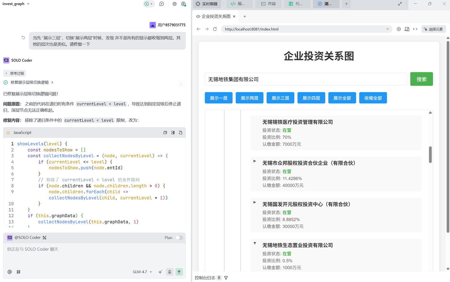The width and height of the screenshot is (450, 282).
Task: Click the @SOLO Coder agent selector
Action: (x=27, y=238)
